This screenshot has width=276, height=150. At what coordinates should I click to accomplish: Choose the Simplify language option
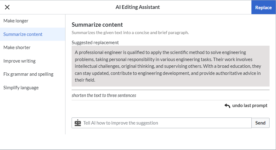click(33, 88)
